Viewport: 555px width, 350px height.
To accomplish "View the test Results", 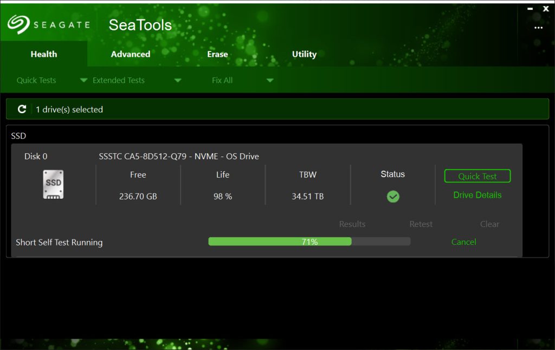I will pyautogui.click(x=352, y=224).
